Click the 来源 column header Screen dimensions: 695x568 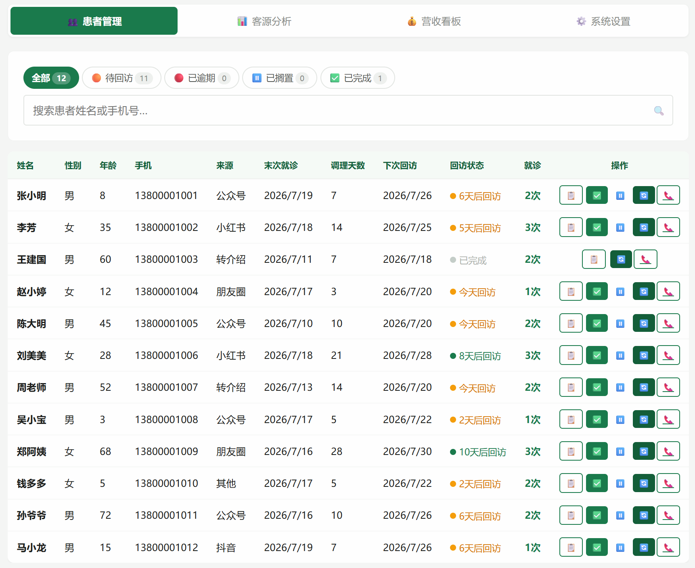(x=225, y=166)
